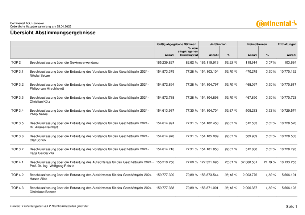
Task: Click Enthaltungen value 5.566.123
Action: 289,188
